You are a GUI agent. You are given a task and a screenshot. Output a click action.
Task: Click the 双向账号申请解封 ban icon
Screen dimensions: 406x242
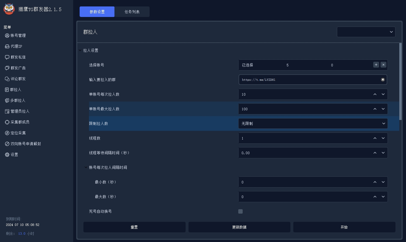(x=7, y=144)
